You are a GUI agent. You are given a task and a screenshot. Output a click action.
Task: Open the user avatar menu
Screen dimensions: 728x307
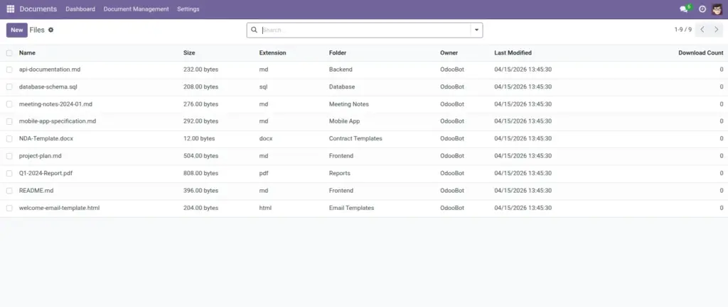pyautogui.click(x=717, y=9)
